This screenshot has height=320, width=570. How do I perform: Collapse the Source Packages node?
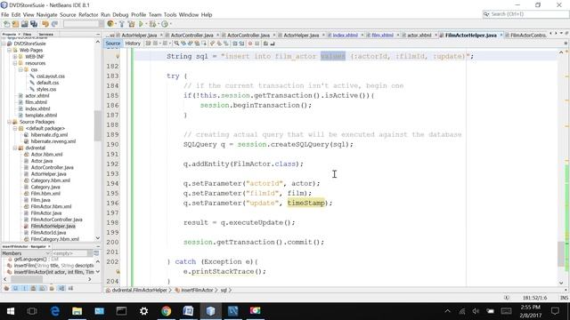point(9,122)
